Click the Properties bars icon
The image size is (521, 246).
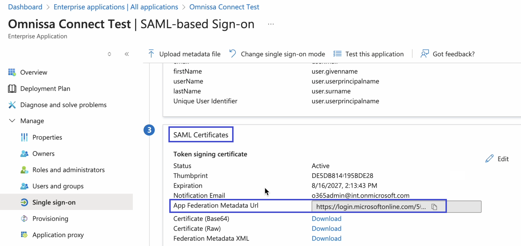point(24,137)
